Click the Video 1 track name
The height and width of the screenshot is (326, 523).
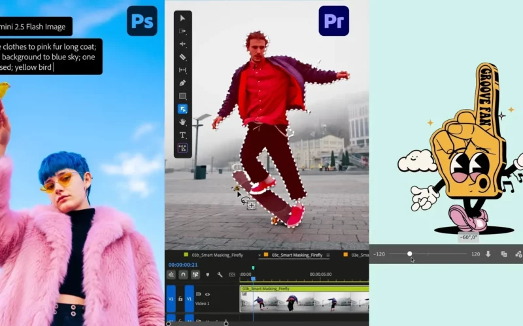tap(202, 303)
